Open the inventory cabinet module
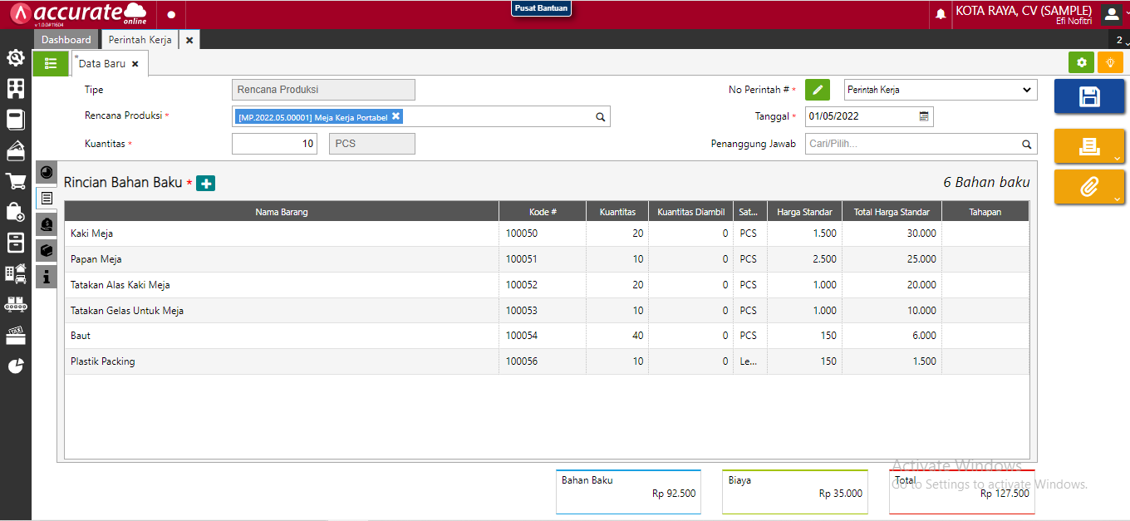This screenshot has width=1130, height=521. pos(15,243)
